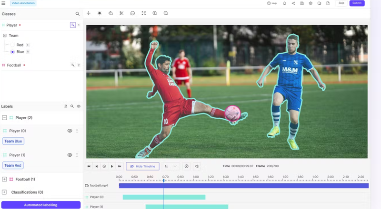Screen dimensions: 381x209
Task: Search classes with the magnifier icon
Action: pyautogui.click(x=78, y=14)
